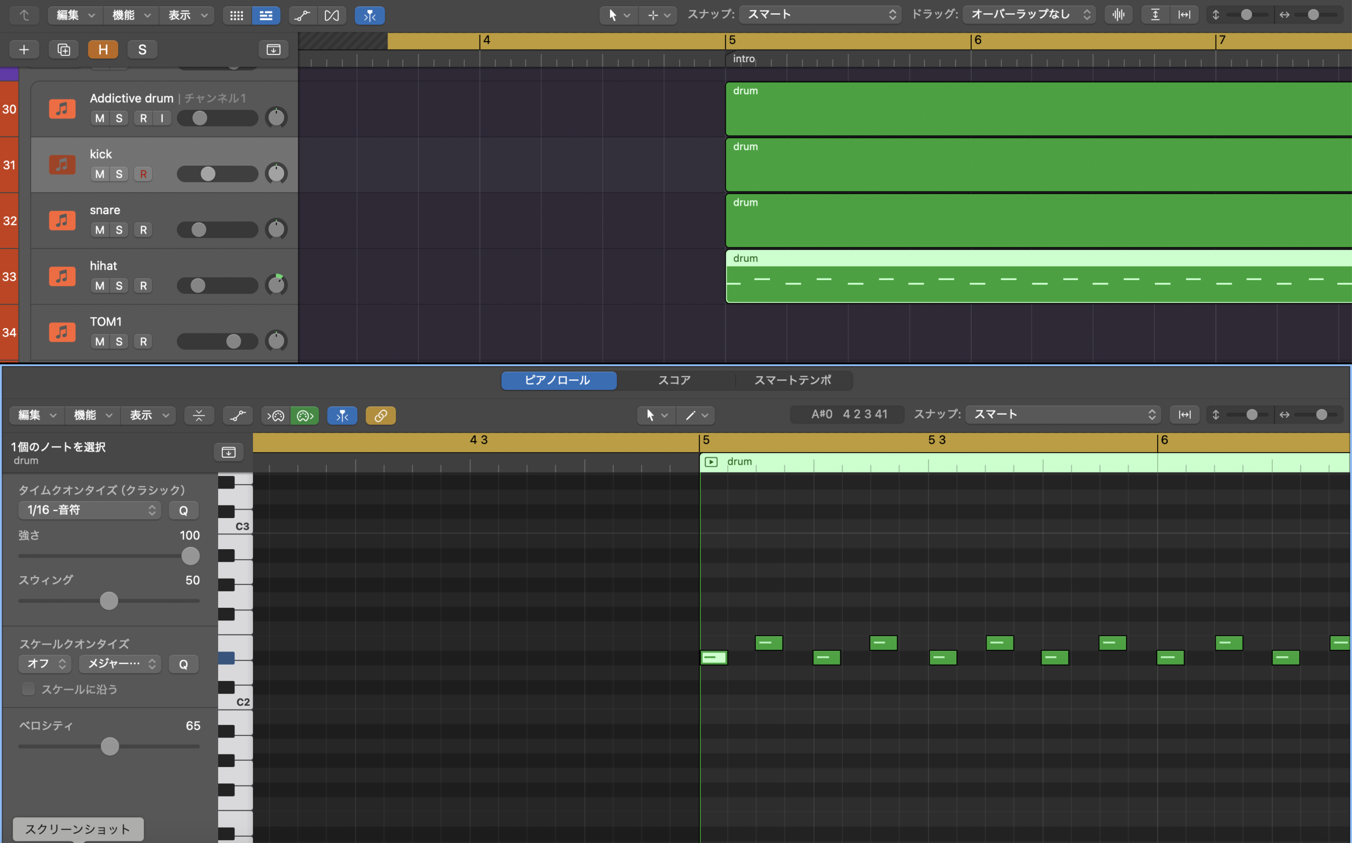
Task: Toggle MIDI In button in piano roll
Action: coord(276,415)
